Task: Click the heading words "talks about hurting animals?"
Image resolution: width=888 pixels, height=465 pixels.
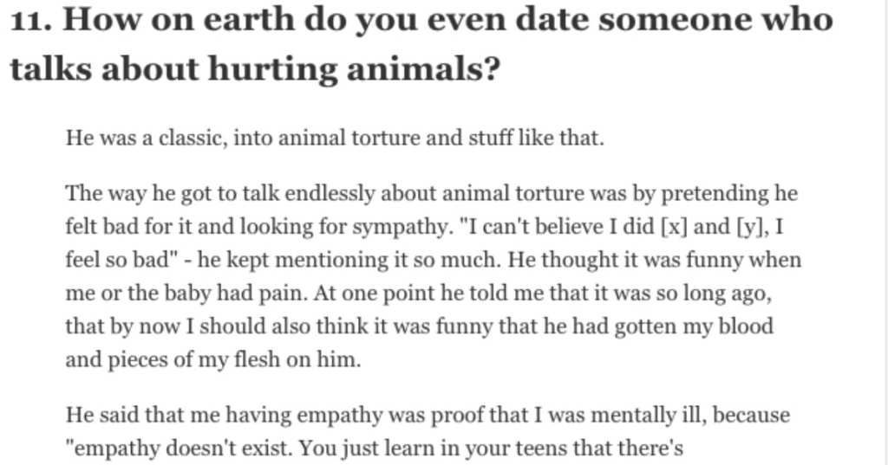Action: coord(256,69)
